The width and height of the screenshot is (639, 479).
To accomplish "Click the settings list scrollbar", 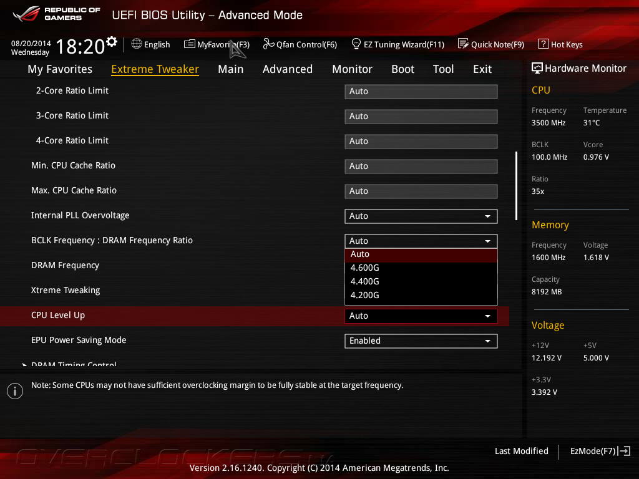I will click(x=516, y=186).
